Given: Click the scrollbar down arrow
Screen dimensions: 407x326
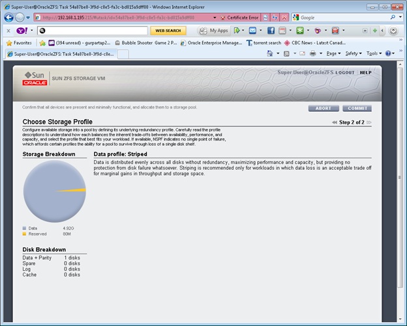Looking at the screenshot, I should (400, 319).
